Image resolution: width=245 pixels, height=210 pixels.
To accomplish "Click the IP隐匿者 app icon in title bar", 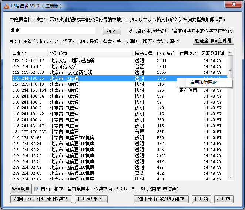I will pyautogui.click(x=6, y=6).
